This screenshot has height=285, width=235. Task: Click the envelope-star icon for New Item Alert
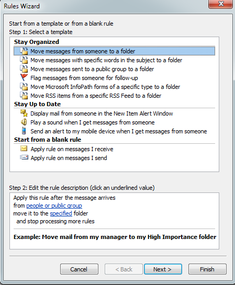pyautogui.click(x=24, y=113)
